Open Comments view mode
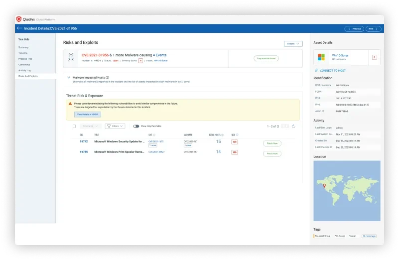 click(24, 65)
